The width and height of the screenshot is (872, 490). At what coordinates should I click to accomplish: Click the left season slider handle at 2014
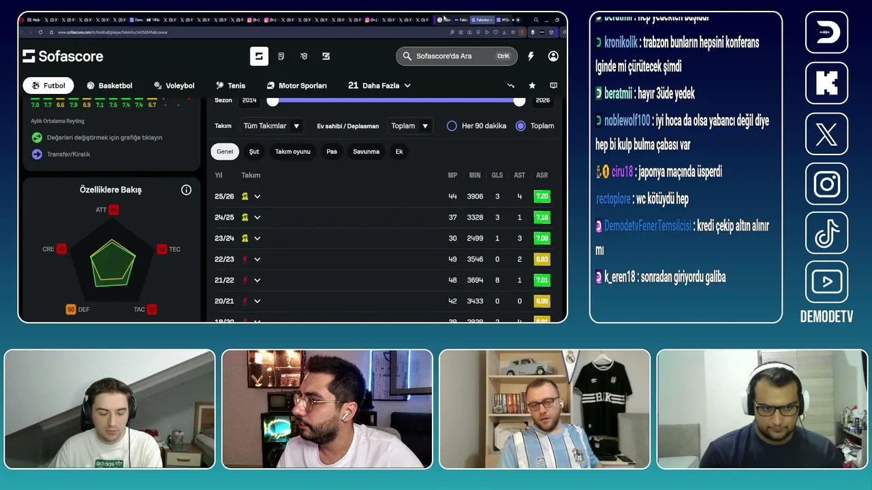click(x=272, y=101)
